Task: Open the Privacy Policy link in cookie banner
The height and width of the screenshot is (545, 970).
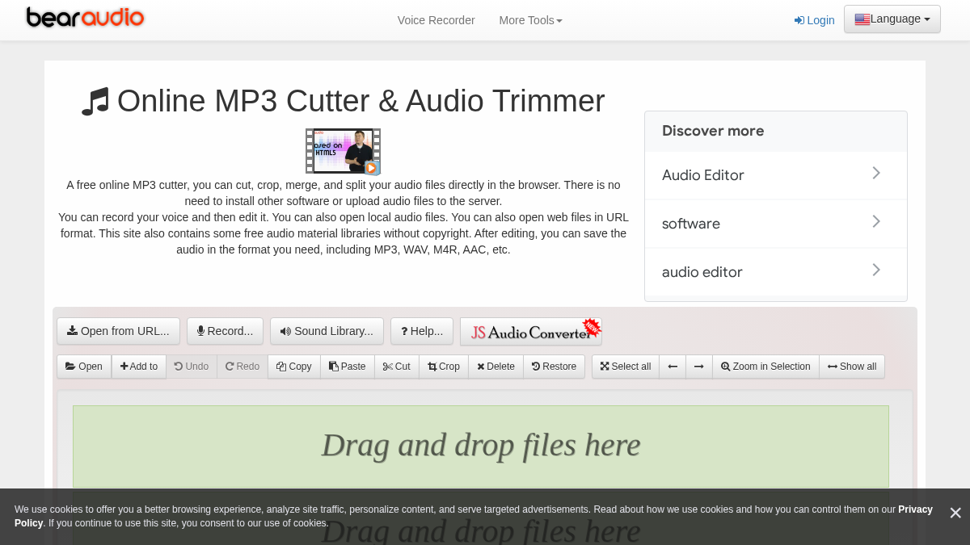Action: coord(915,509)
